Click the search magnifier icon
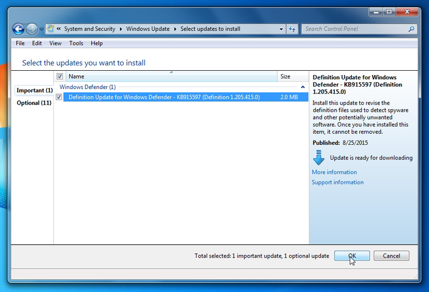The height and width of the screenshot is (292, 429). point(411,29)
